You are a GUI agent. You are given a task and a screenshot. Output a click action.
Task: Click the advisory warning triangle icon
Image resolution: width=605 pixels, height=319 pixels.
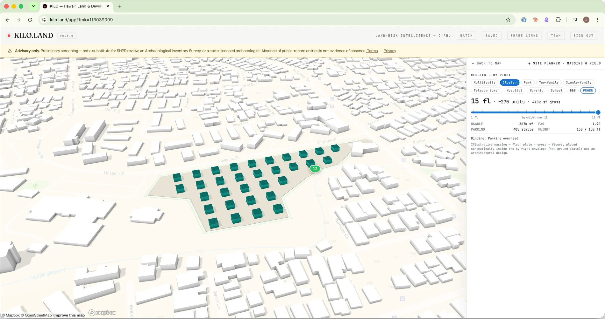(x=10, y=51)
